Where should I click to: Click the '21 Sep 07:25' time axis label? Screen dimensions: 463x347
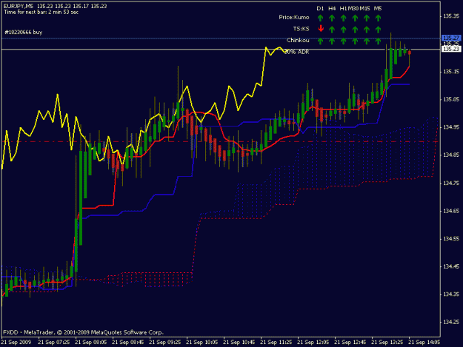[54, 342]
